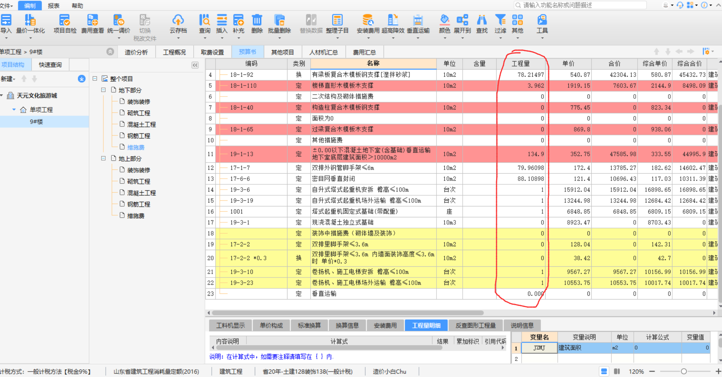Viewport: 722px width, 377px height.
Task: Click 变量名 cell JZMJ
Action: click(539, 348)
